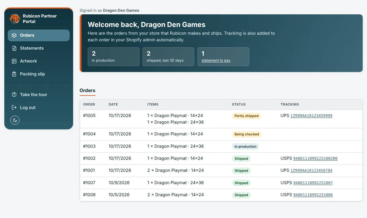
Task: Open the Packing slip section
Action: point(39,74)
